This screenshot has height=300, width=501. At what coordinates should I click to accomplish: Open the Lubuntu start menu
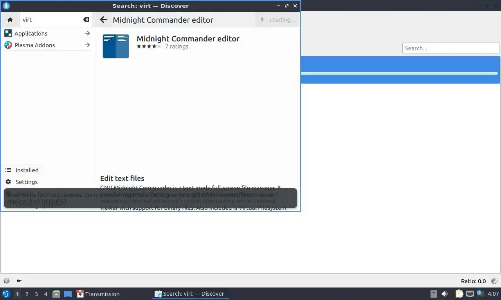point(6,294)
